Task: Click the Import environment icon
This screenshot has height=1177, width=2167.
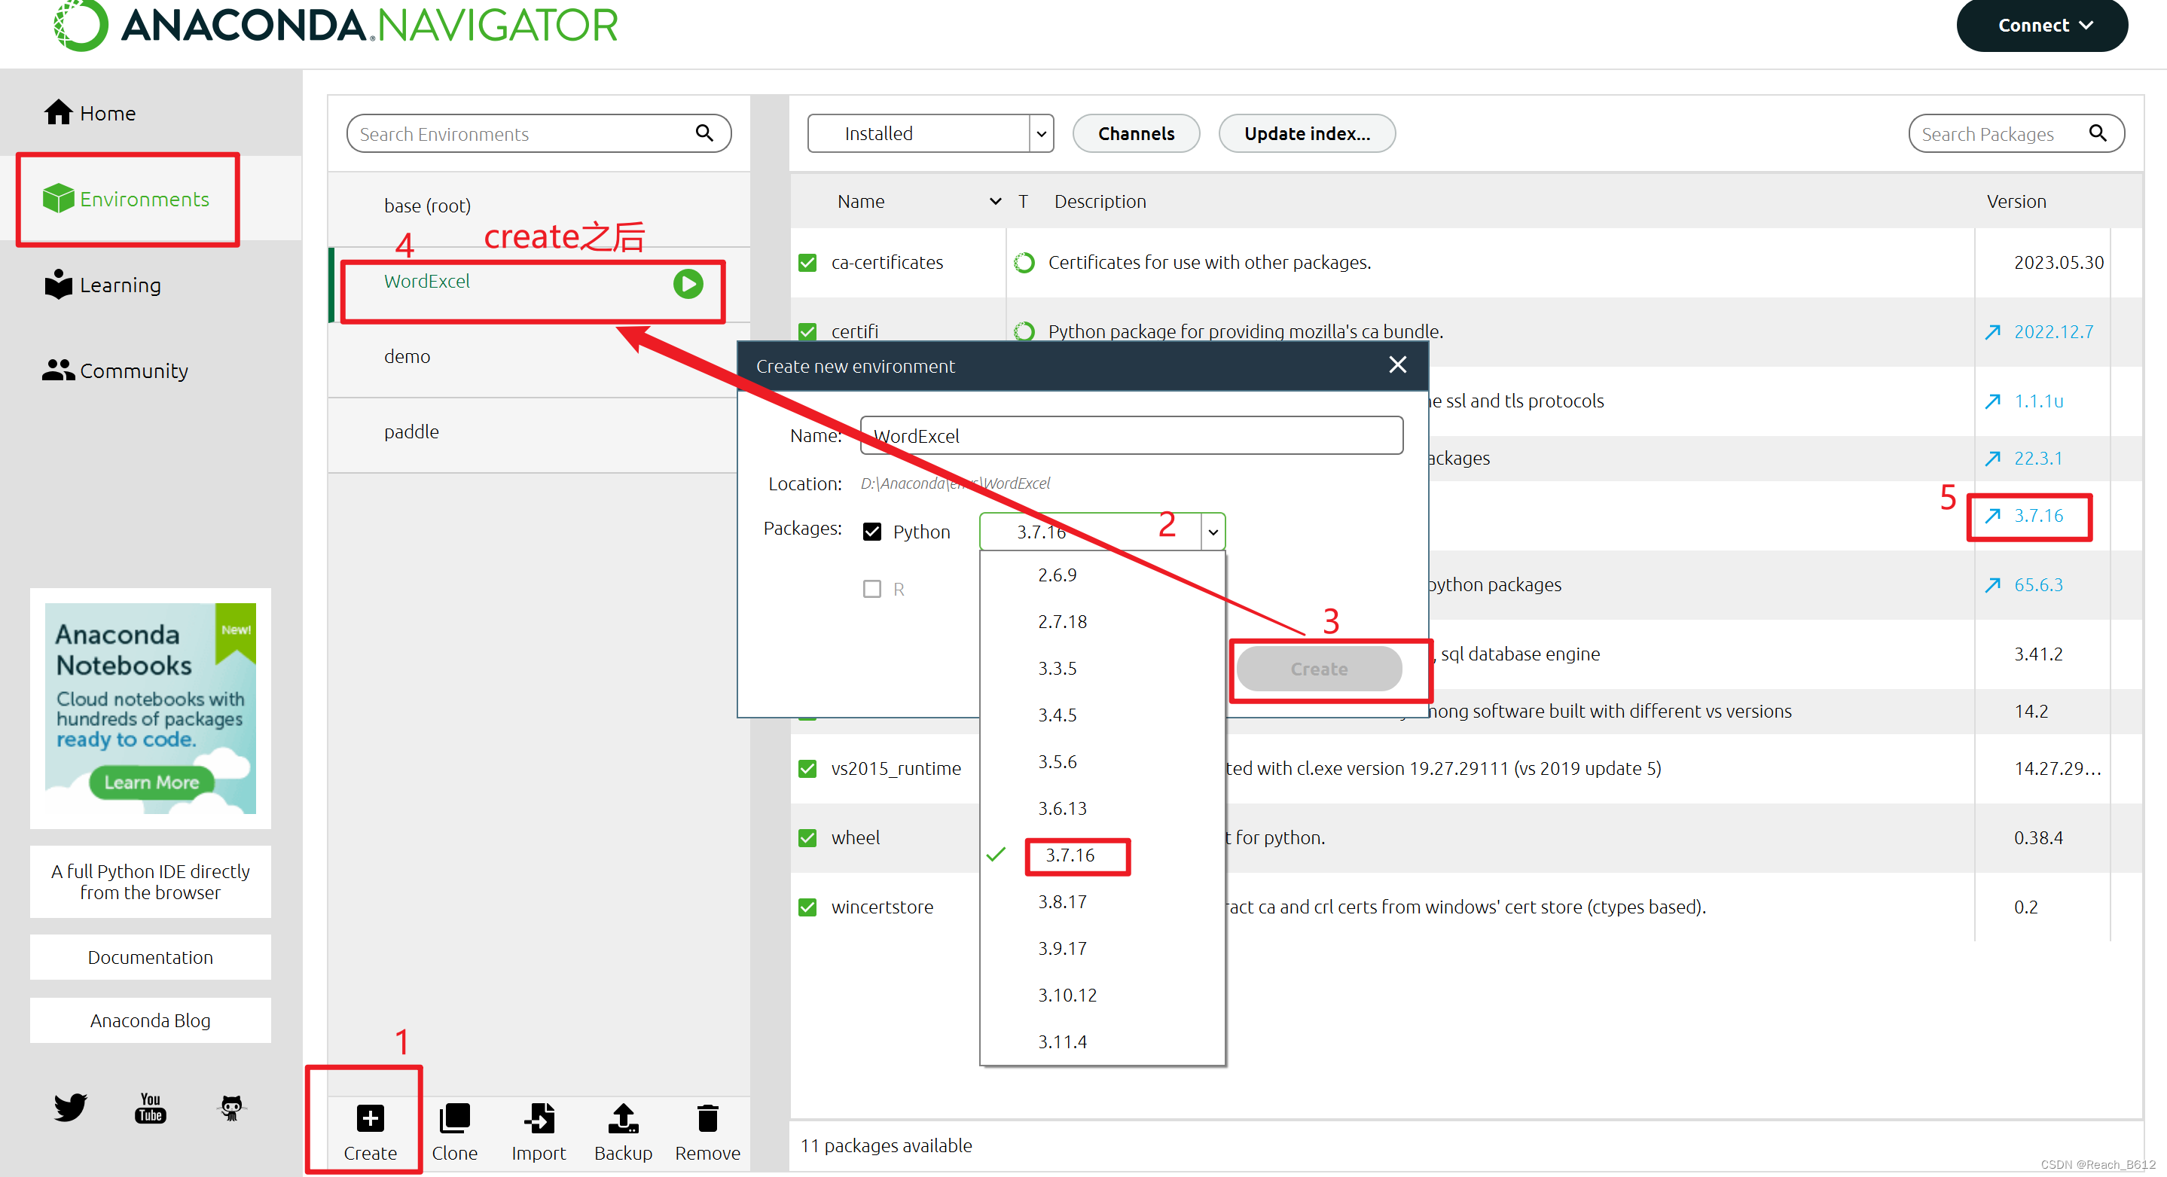Action: pyautogui.click(x=539, y=1118)
